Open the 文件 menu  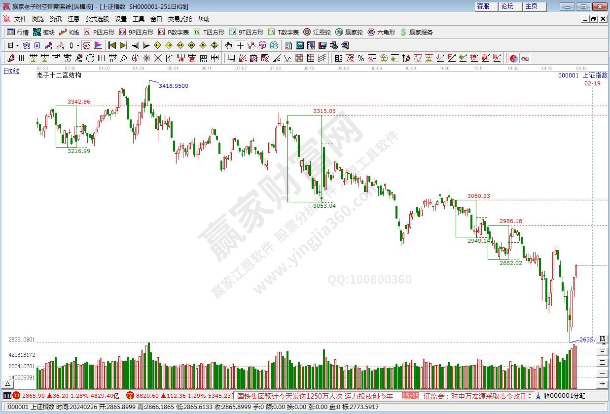20,19
